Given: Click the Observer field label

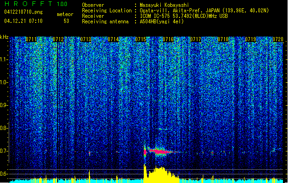Looking at the screenshot, I should coord(93,5).
